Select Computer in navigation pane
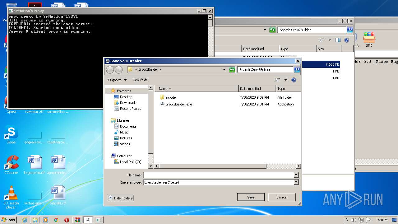The image size is (398, 224). pos(124,156)
